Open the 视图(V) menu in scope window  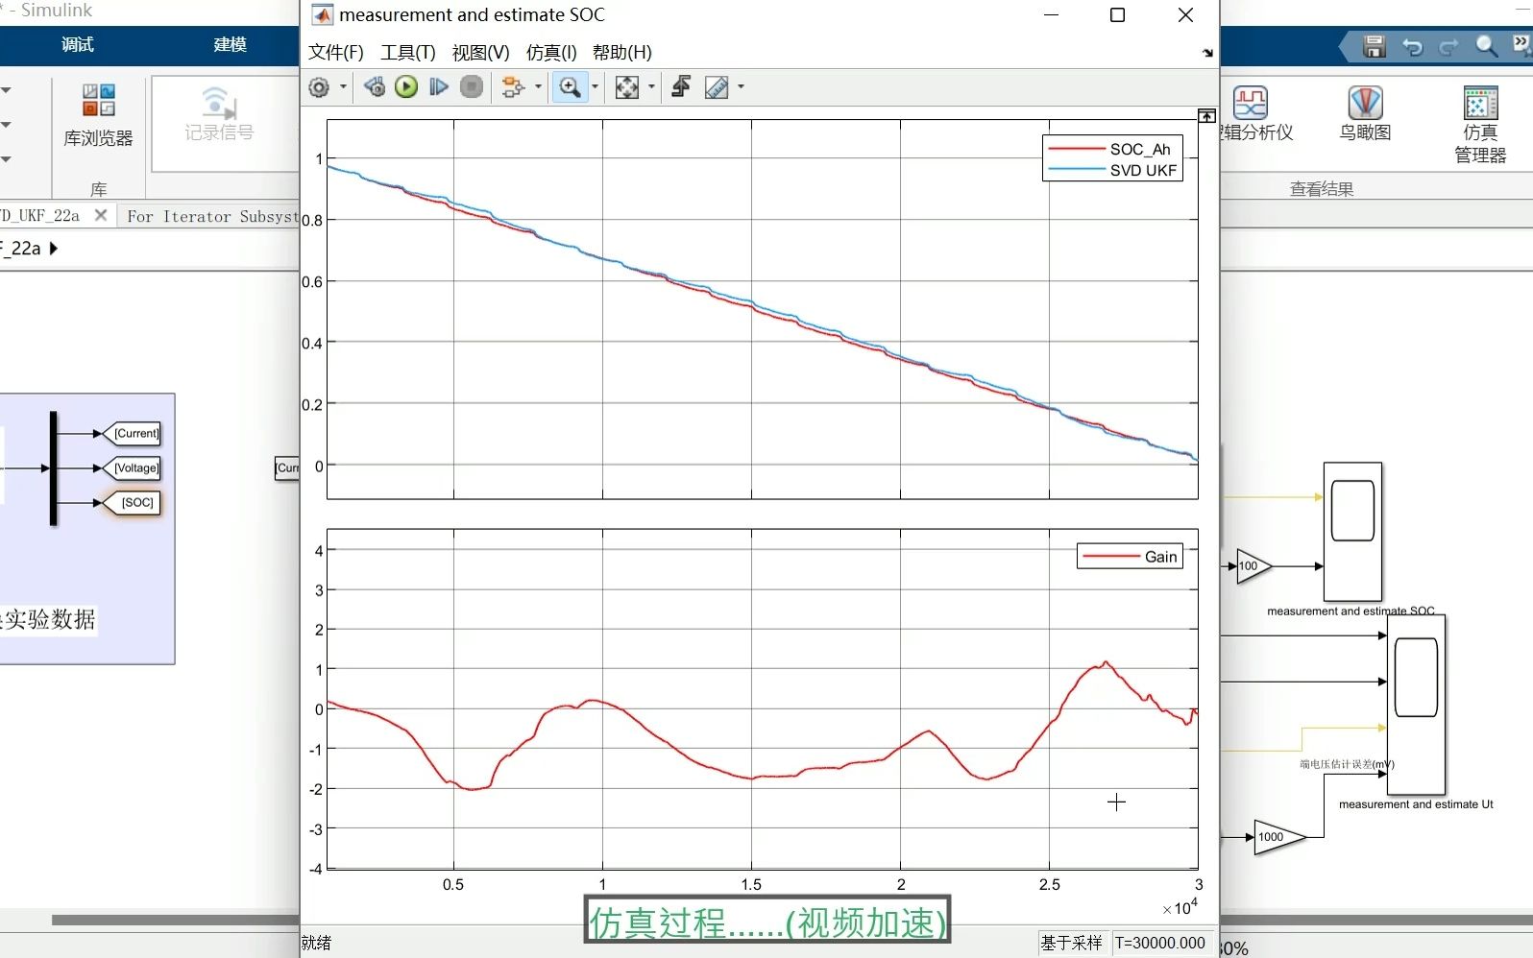(x=480, y=52)
